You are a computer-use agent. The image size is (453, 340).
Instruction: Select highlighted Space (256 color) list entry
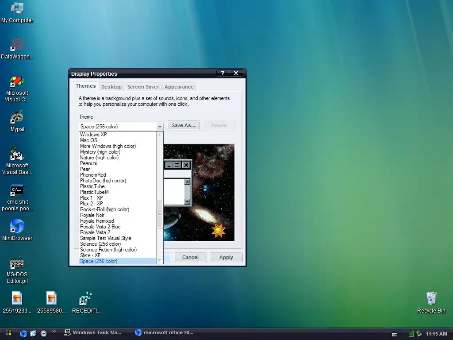(x=118, y=261)
